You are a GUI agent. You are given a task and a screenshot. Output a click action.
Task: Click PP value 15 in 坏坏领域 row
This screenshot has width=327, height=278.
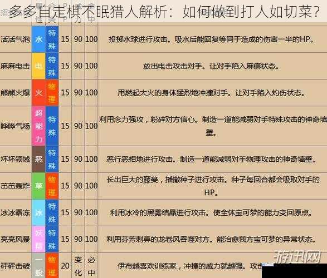pos(65,159)
